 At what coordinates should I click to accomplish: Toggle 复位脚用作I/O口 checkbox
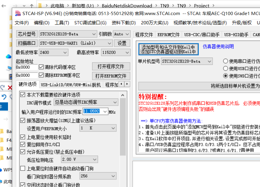click(23, 145)
